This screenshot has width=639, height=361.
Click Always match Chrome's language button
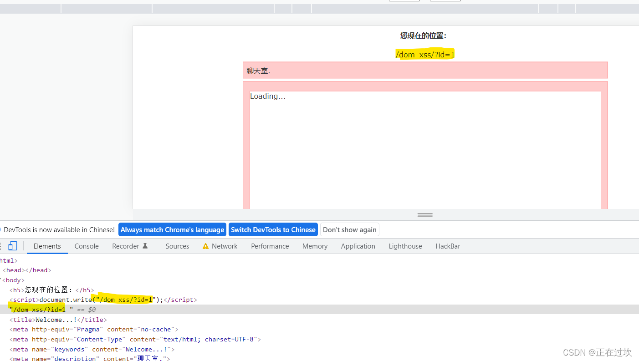click(x=172, y=230)
